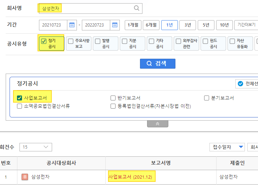Click the 전체선택 check icon
This screenshot has height=185, width=258.
[240, 83]
